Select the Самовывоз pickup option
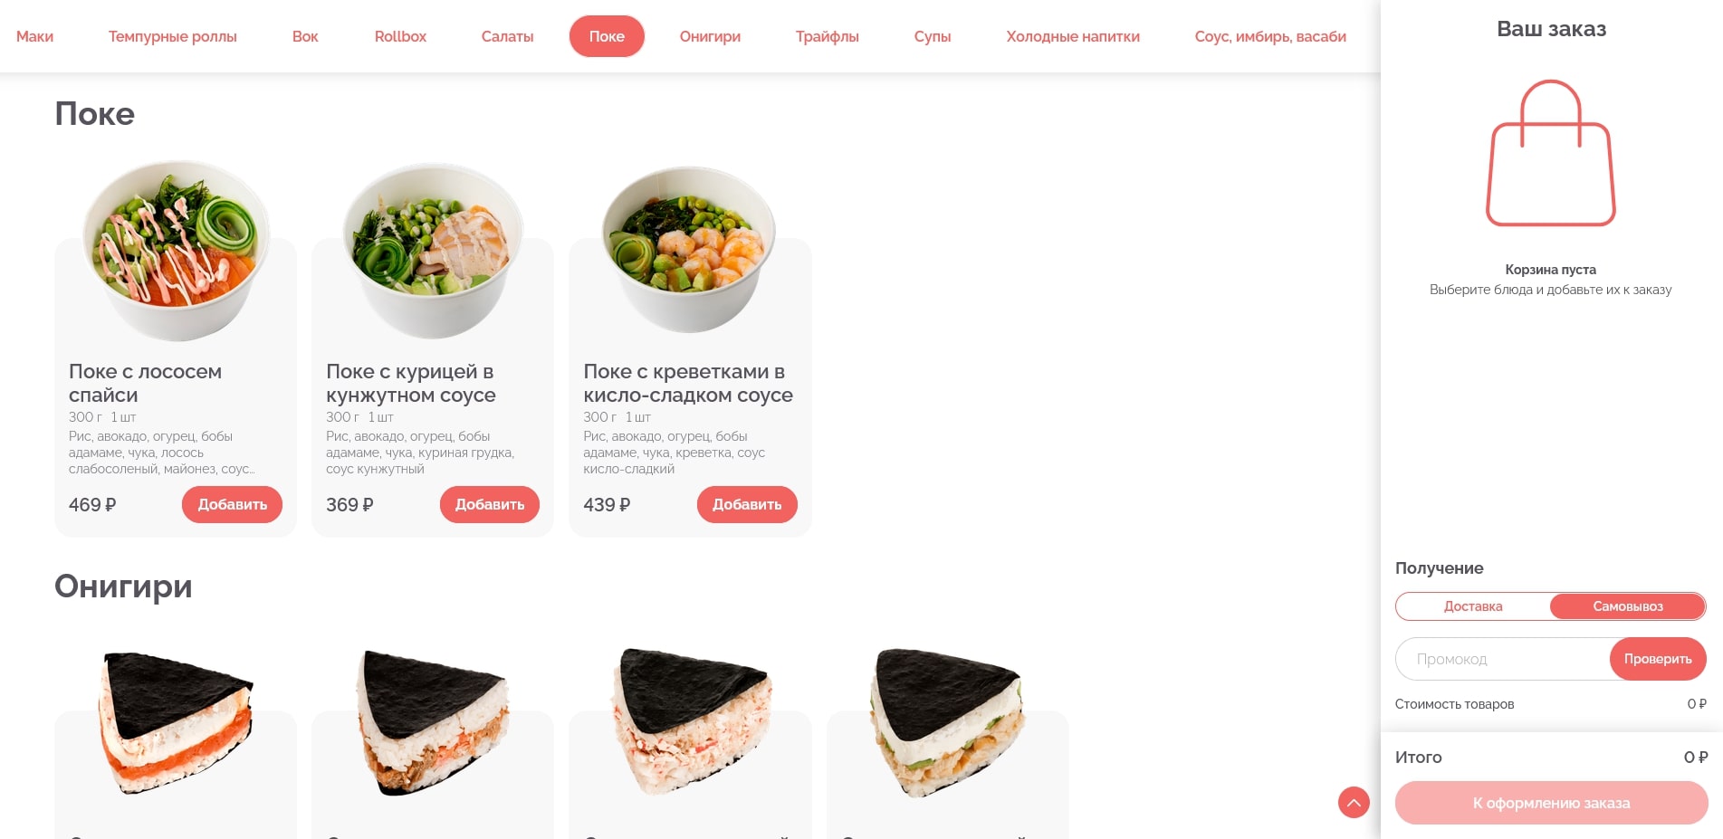Viewport: 1723px width, 839px height. tap(1628, 606)
